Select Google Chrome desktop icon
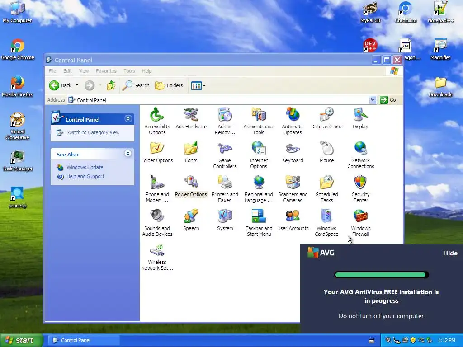This screenshot has height=347, width=463. 18,50
